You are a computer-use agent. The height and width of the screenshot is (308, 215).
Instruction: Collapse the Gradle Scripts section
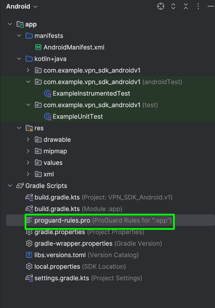coord(10,186)
